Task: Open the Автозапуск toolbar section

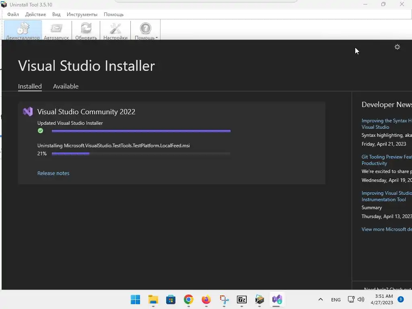Action: pyautogui.click(x=56, y=31)
